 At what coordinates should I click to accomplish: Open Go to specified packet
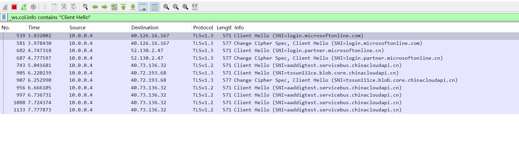114,7
